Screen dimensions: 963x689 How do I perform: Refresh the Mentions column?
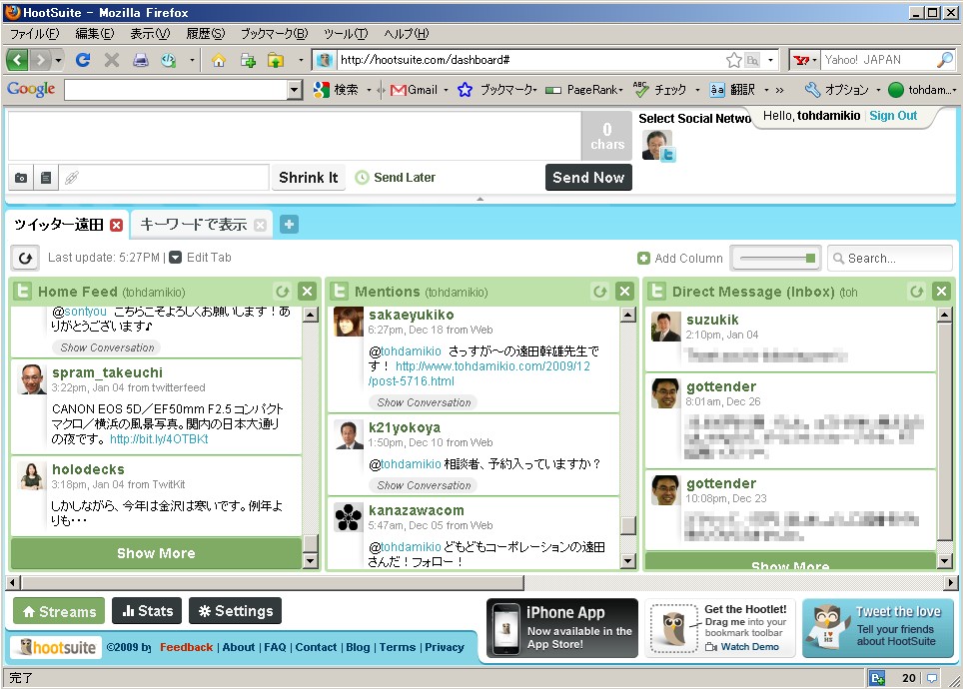point(600,291)
